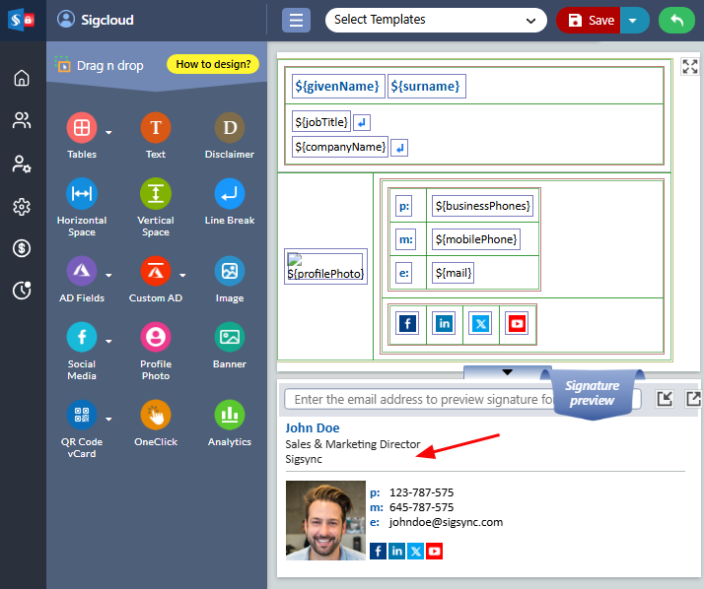
Task: Select the Line Break element
Action: pos(230,194)
